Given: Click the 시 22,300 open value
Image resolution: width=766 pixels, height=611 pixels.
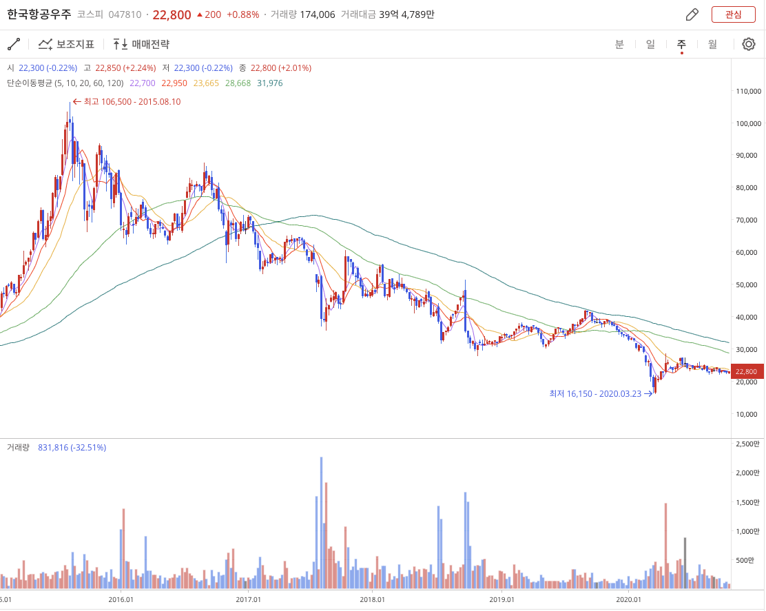Looking at the screenshot, I should (x=42, y=68).
